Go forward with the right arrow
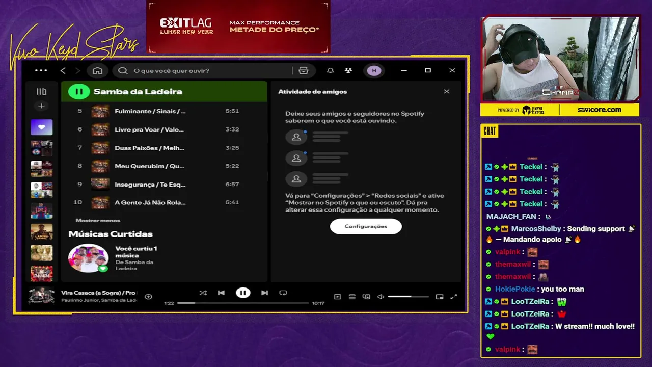The image size is (652, 367). (x=78, y=70)
